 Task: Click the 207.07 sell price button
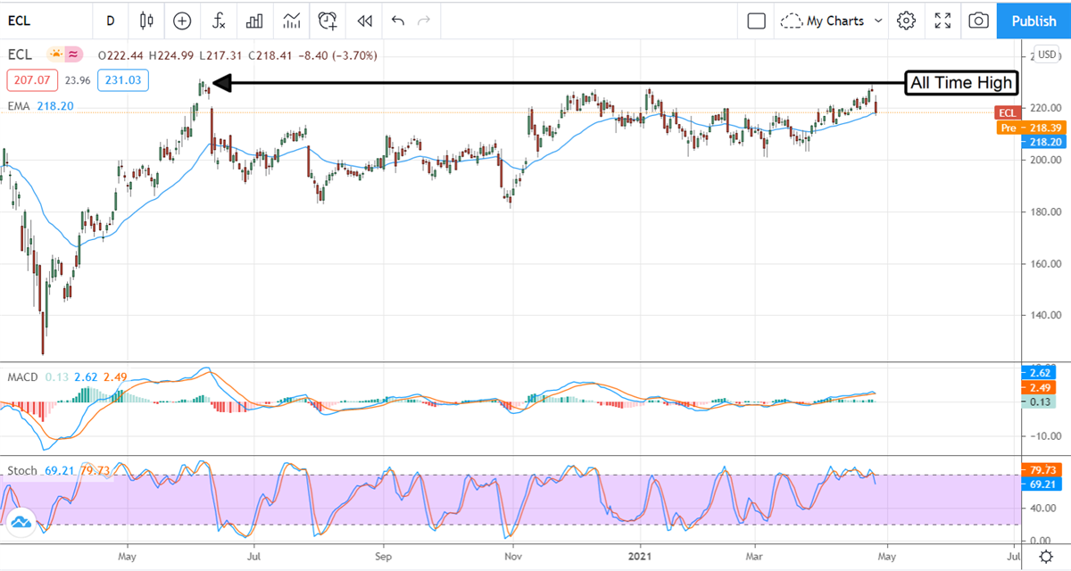(31, 80)
